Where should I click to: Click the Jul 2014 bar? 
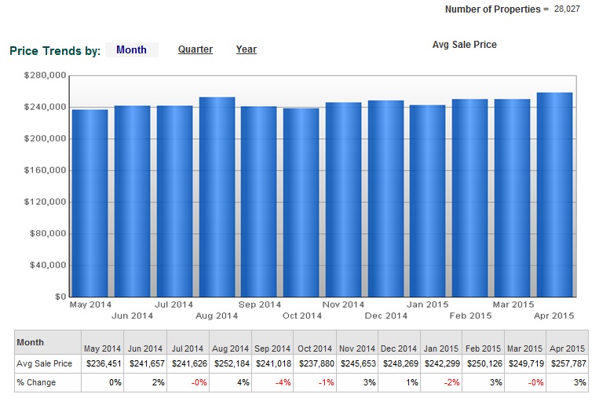(174, 201)
